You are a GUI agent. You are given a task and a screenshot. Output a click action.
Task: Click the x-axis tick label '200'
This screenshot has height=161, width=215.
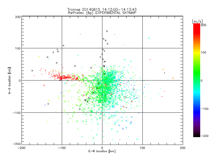[183, 148]
